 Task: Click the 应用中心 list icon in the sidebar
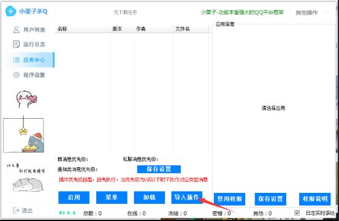click(x=16, y=60)
